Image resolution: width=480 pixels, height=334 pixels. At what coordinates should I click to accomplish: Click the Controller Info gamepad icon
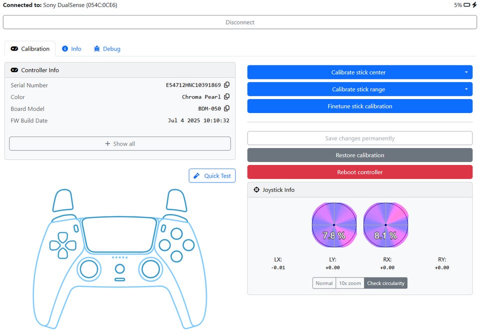click(14, 70)
